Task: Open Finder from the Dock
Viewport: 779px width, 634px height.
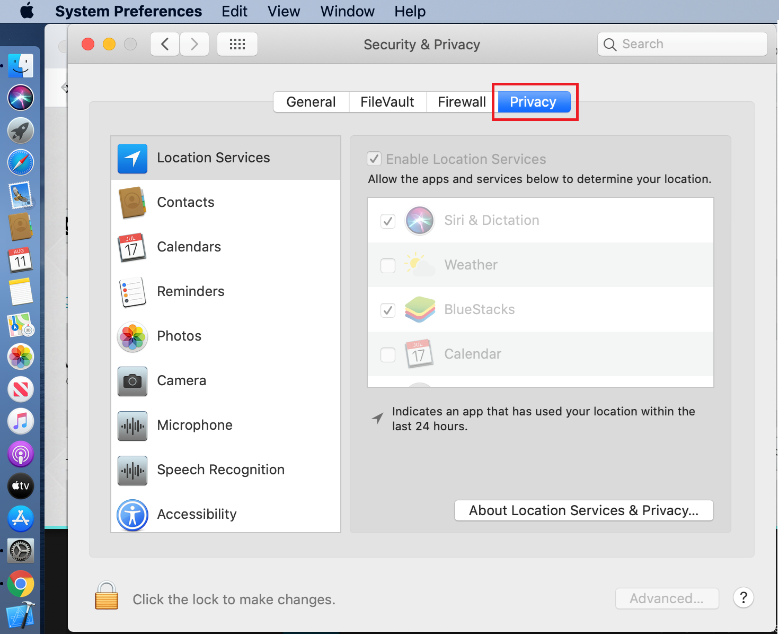Action: click(21, 66)
